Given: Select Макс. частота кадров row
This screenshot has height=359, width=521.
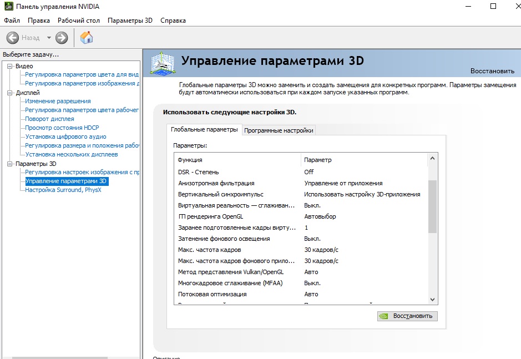Looking at the screenshot, I should (300, 250).
